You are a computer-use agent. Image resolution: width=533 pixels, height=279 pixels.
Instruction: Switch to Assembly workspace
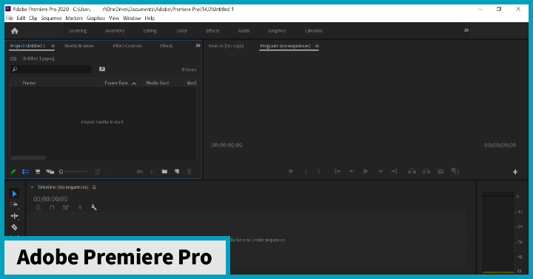115,30
